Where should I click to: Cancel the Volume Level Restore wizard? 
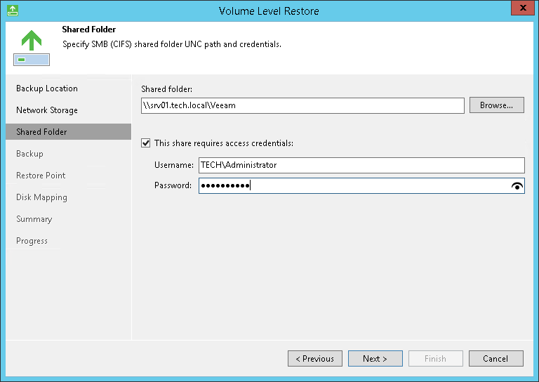pos(495,359)
